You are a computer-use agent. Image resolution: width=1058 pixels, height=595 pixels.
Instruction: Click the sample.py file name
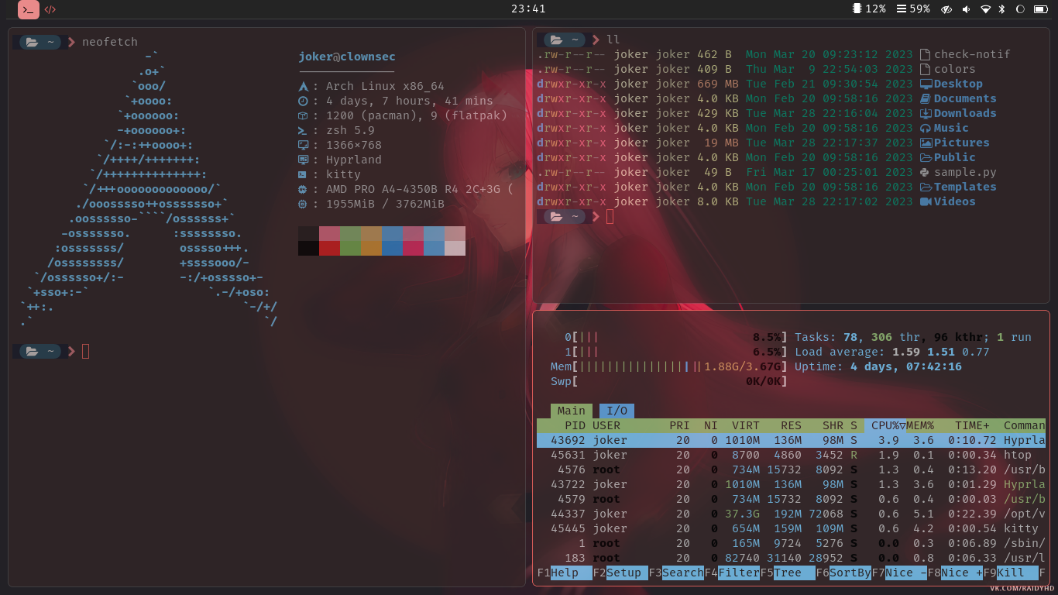(965, 172)
